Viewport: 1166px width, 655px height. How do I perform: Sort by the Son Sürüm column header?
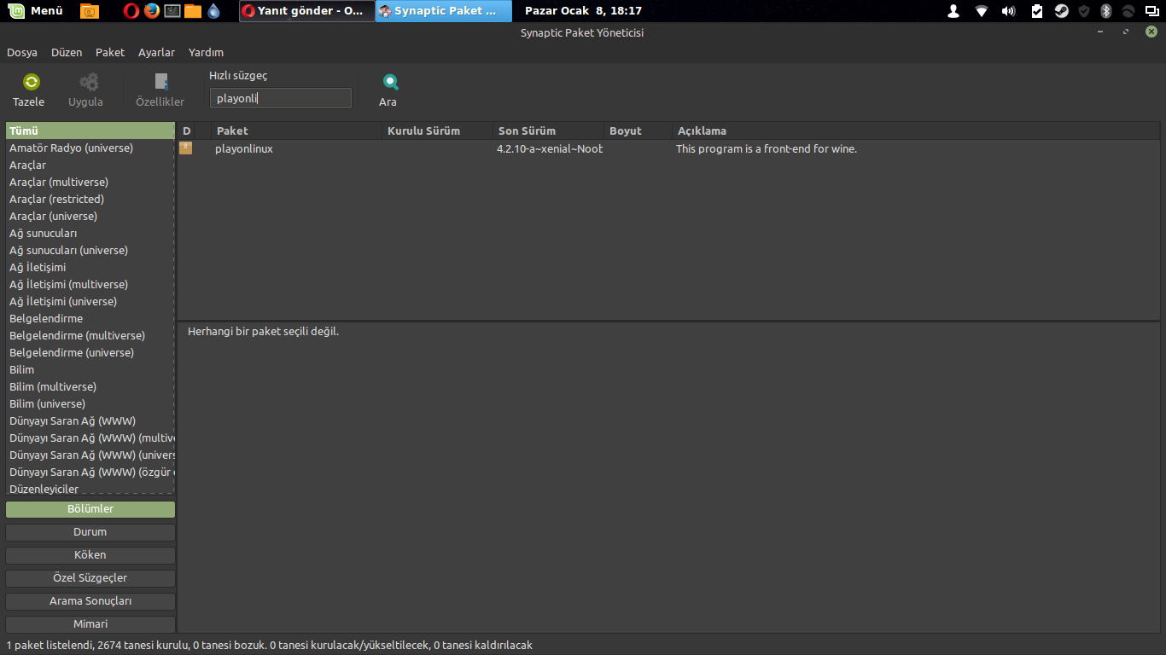548,130
